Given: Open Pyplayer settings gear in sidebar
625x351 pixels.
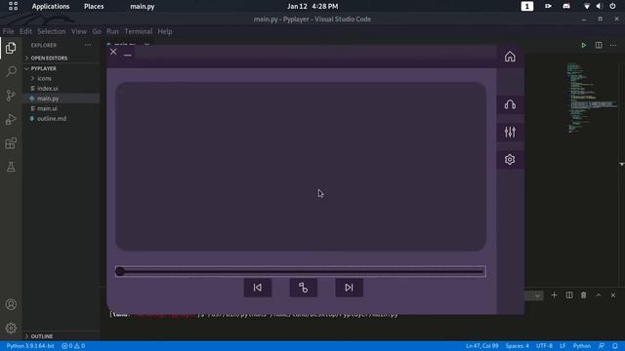Looking at the screenshot, I should click(x=510, y=160).
